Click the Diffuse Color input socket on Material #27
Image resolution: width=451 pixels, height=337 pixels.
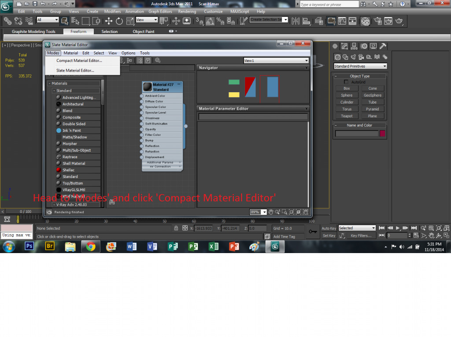pyautogui.click(x=142, y=101)
